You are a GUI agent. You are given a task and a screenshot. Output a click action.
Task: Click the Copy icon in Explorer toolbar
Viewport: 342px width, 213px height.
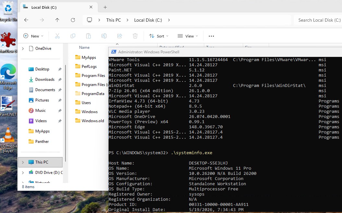pos(73,36)
